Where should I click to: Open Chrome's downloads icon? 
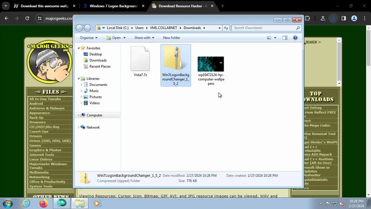333,18
